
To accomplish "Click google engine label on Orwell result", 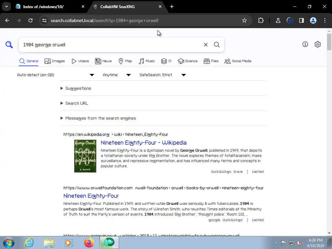I will [x=214, y=220].
